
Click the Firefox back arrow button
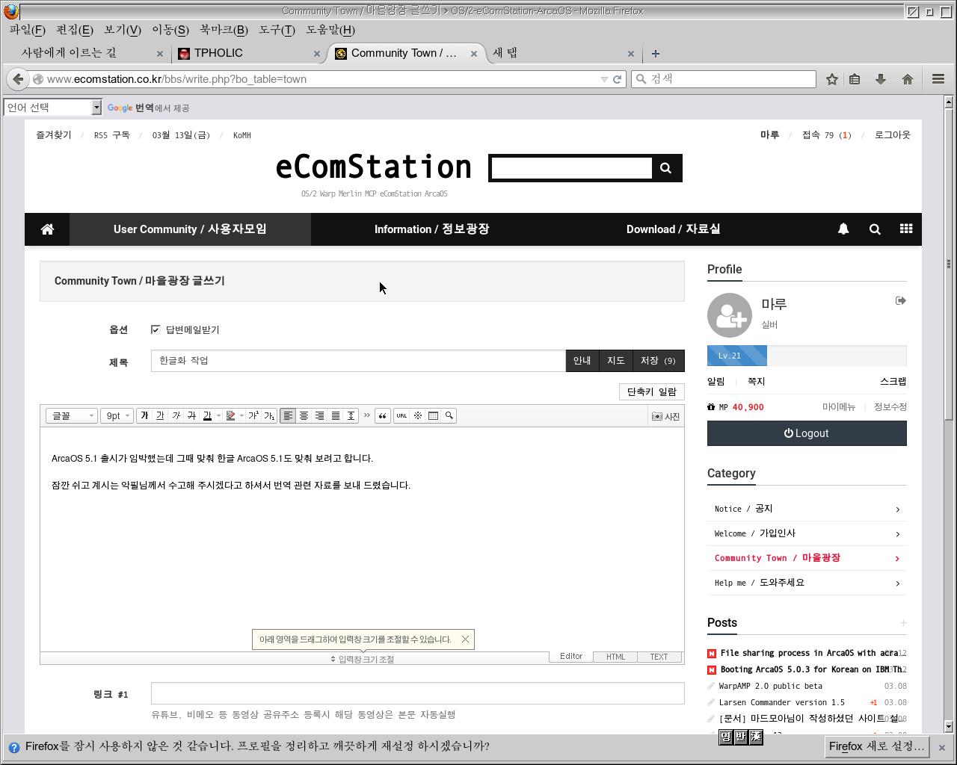(17, 79)
